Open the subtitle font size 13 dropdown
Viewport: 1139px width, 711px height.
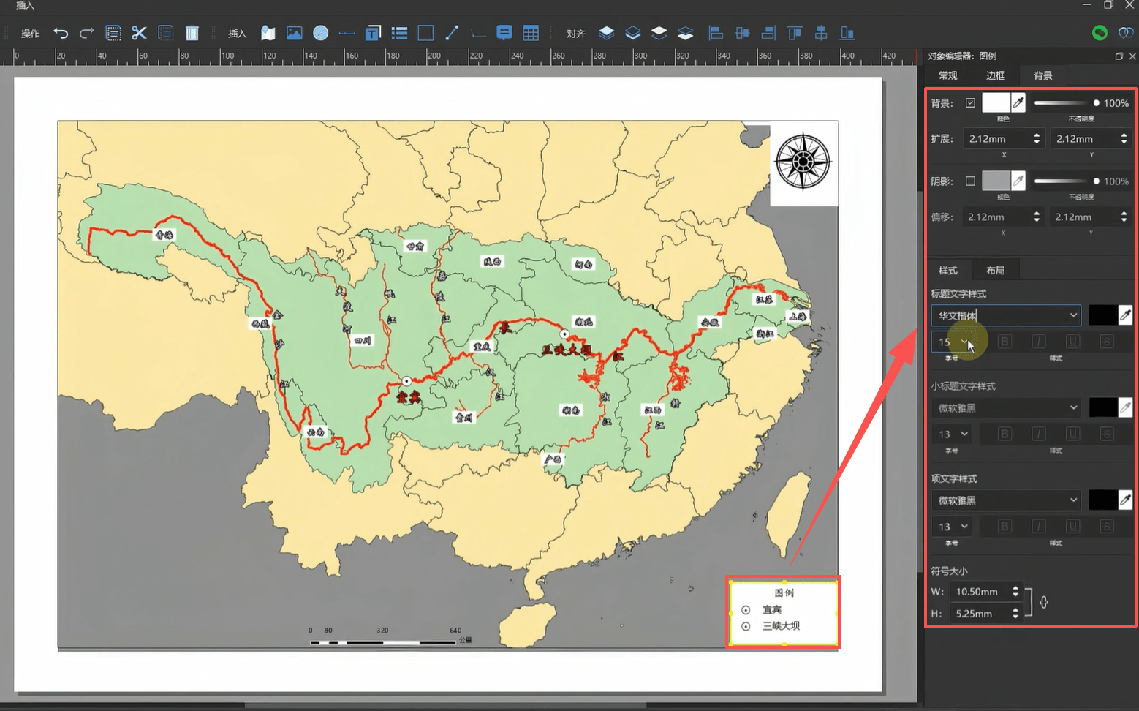click(952, 434)
